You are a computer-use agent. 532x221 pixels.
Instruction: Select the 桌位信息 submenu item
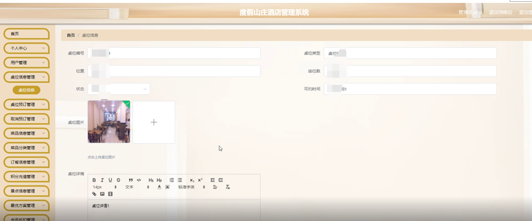tap(27, 90)
